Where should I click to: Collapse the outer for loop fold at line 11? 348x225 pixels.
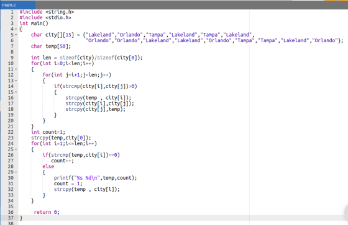click(16, 69)
